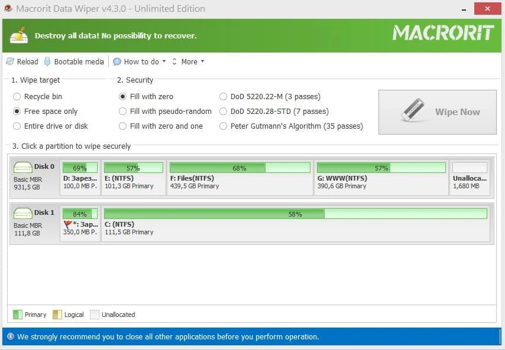The width and height of the screenshot is (505, 350).
Task: Click the 390,6 GB Primary text
Action: 342,186
